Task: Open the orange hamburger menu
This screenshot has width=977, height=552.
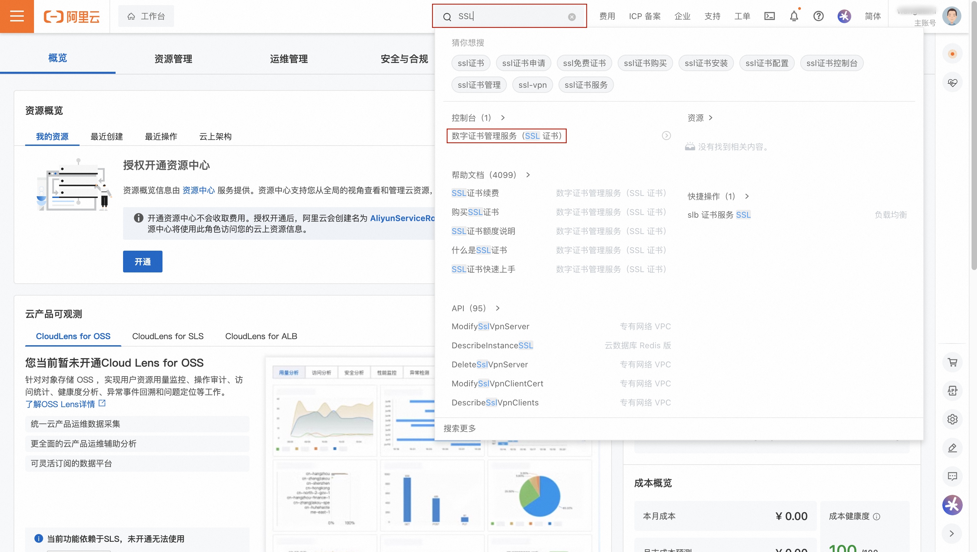Action: click(x=17, y=16)
